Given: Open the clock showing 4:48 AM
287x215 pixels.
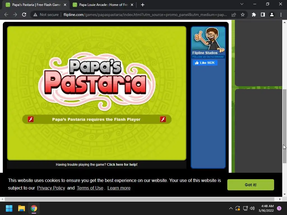Looking at the screenshot, I should 266,208.
